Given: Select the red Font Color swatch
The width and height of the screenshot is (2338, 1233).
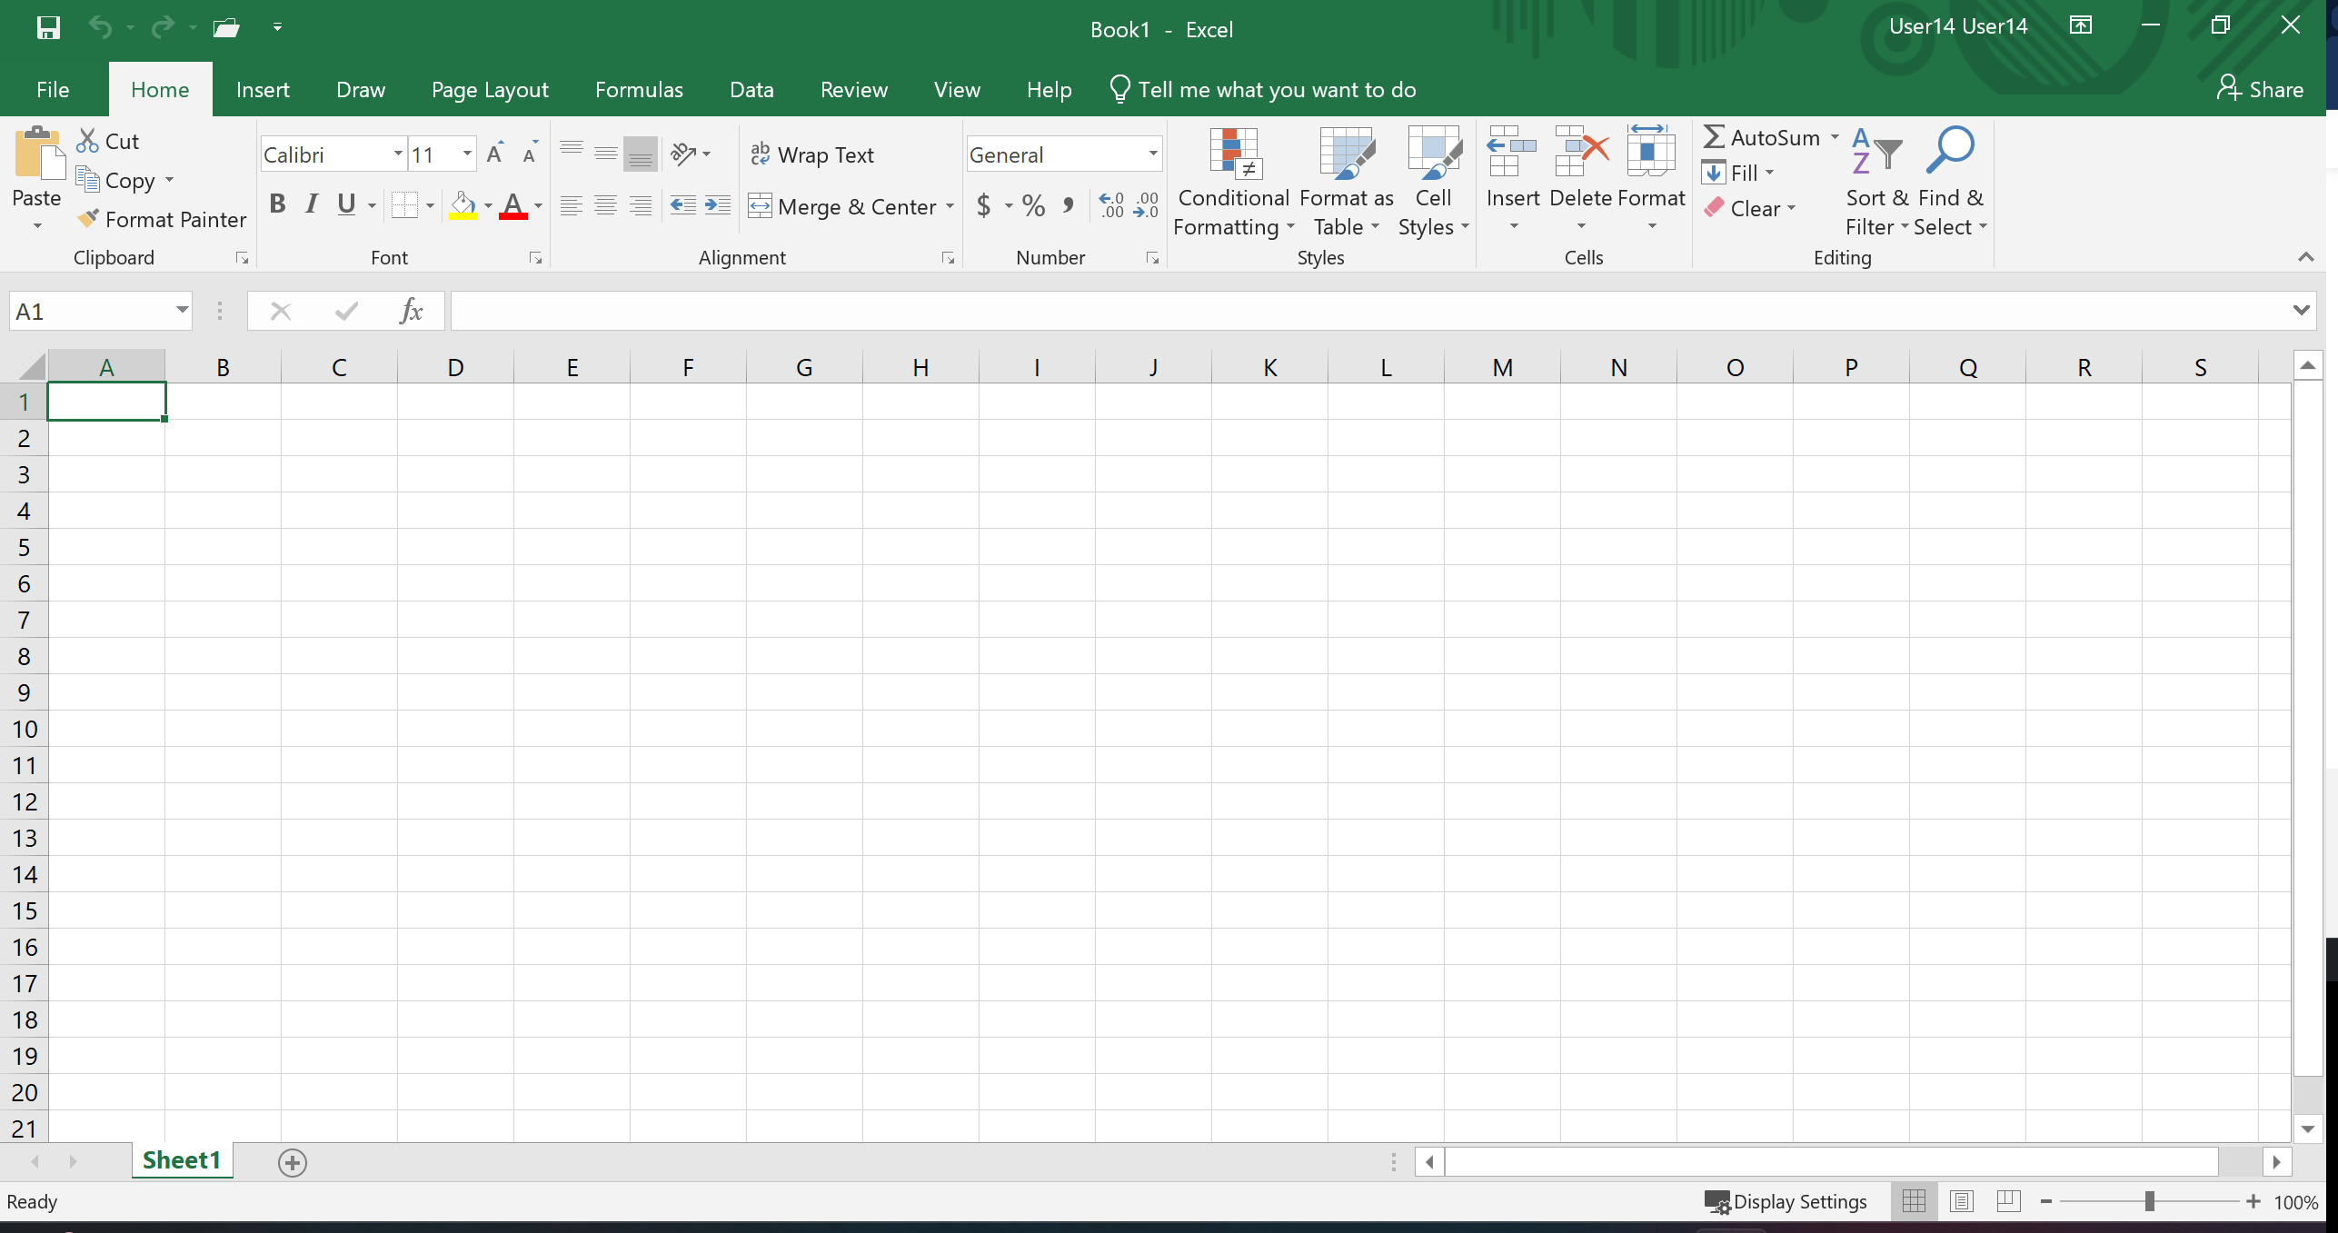Looking at the screenshot, I should [x=512, y=205].
